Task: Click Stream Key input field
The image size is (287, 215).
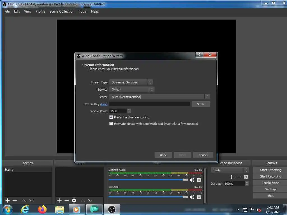Action: click(150, 104)
